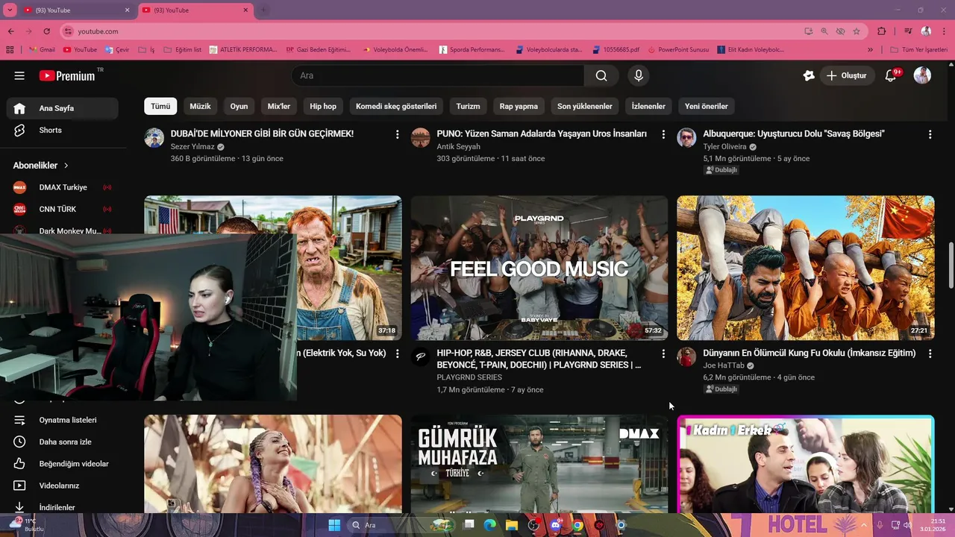Reload the youtube.com page
955x537 pixels.
click(x=47, y=31)
